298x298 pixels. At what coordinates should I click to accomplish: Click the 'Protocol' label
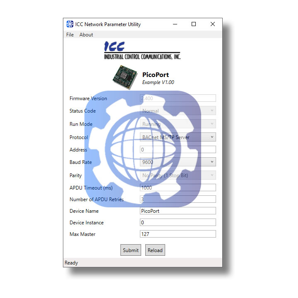[79, 137]
